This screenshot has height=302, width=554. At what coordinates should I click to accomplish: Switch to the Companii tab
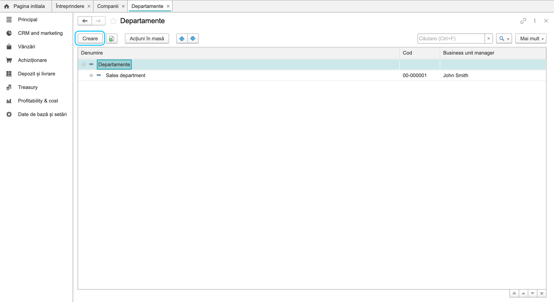[108, 6]
